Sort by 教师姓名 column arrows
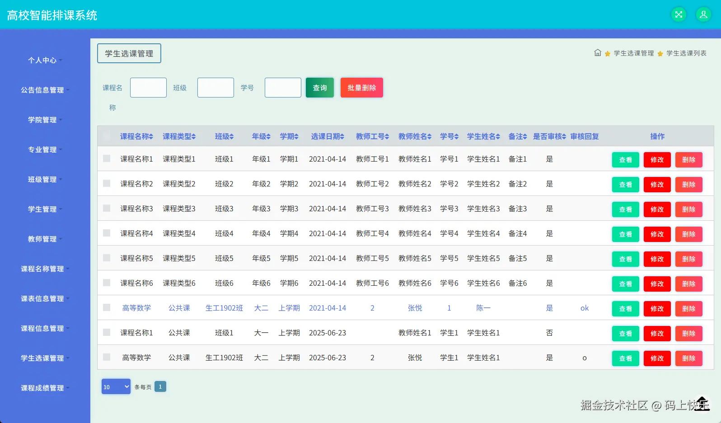The image size is (721, 423). 430,136
